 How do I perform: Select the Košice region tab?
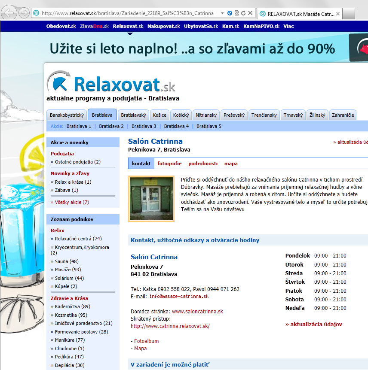tap(159, 115)
